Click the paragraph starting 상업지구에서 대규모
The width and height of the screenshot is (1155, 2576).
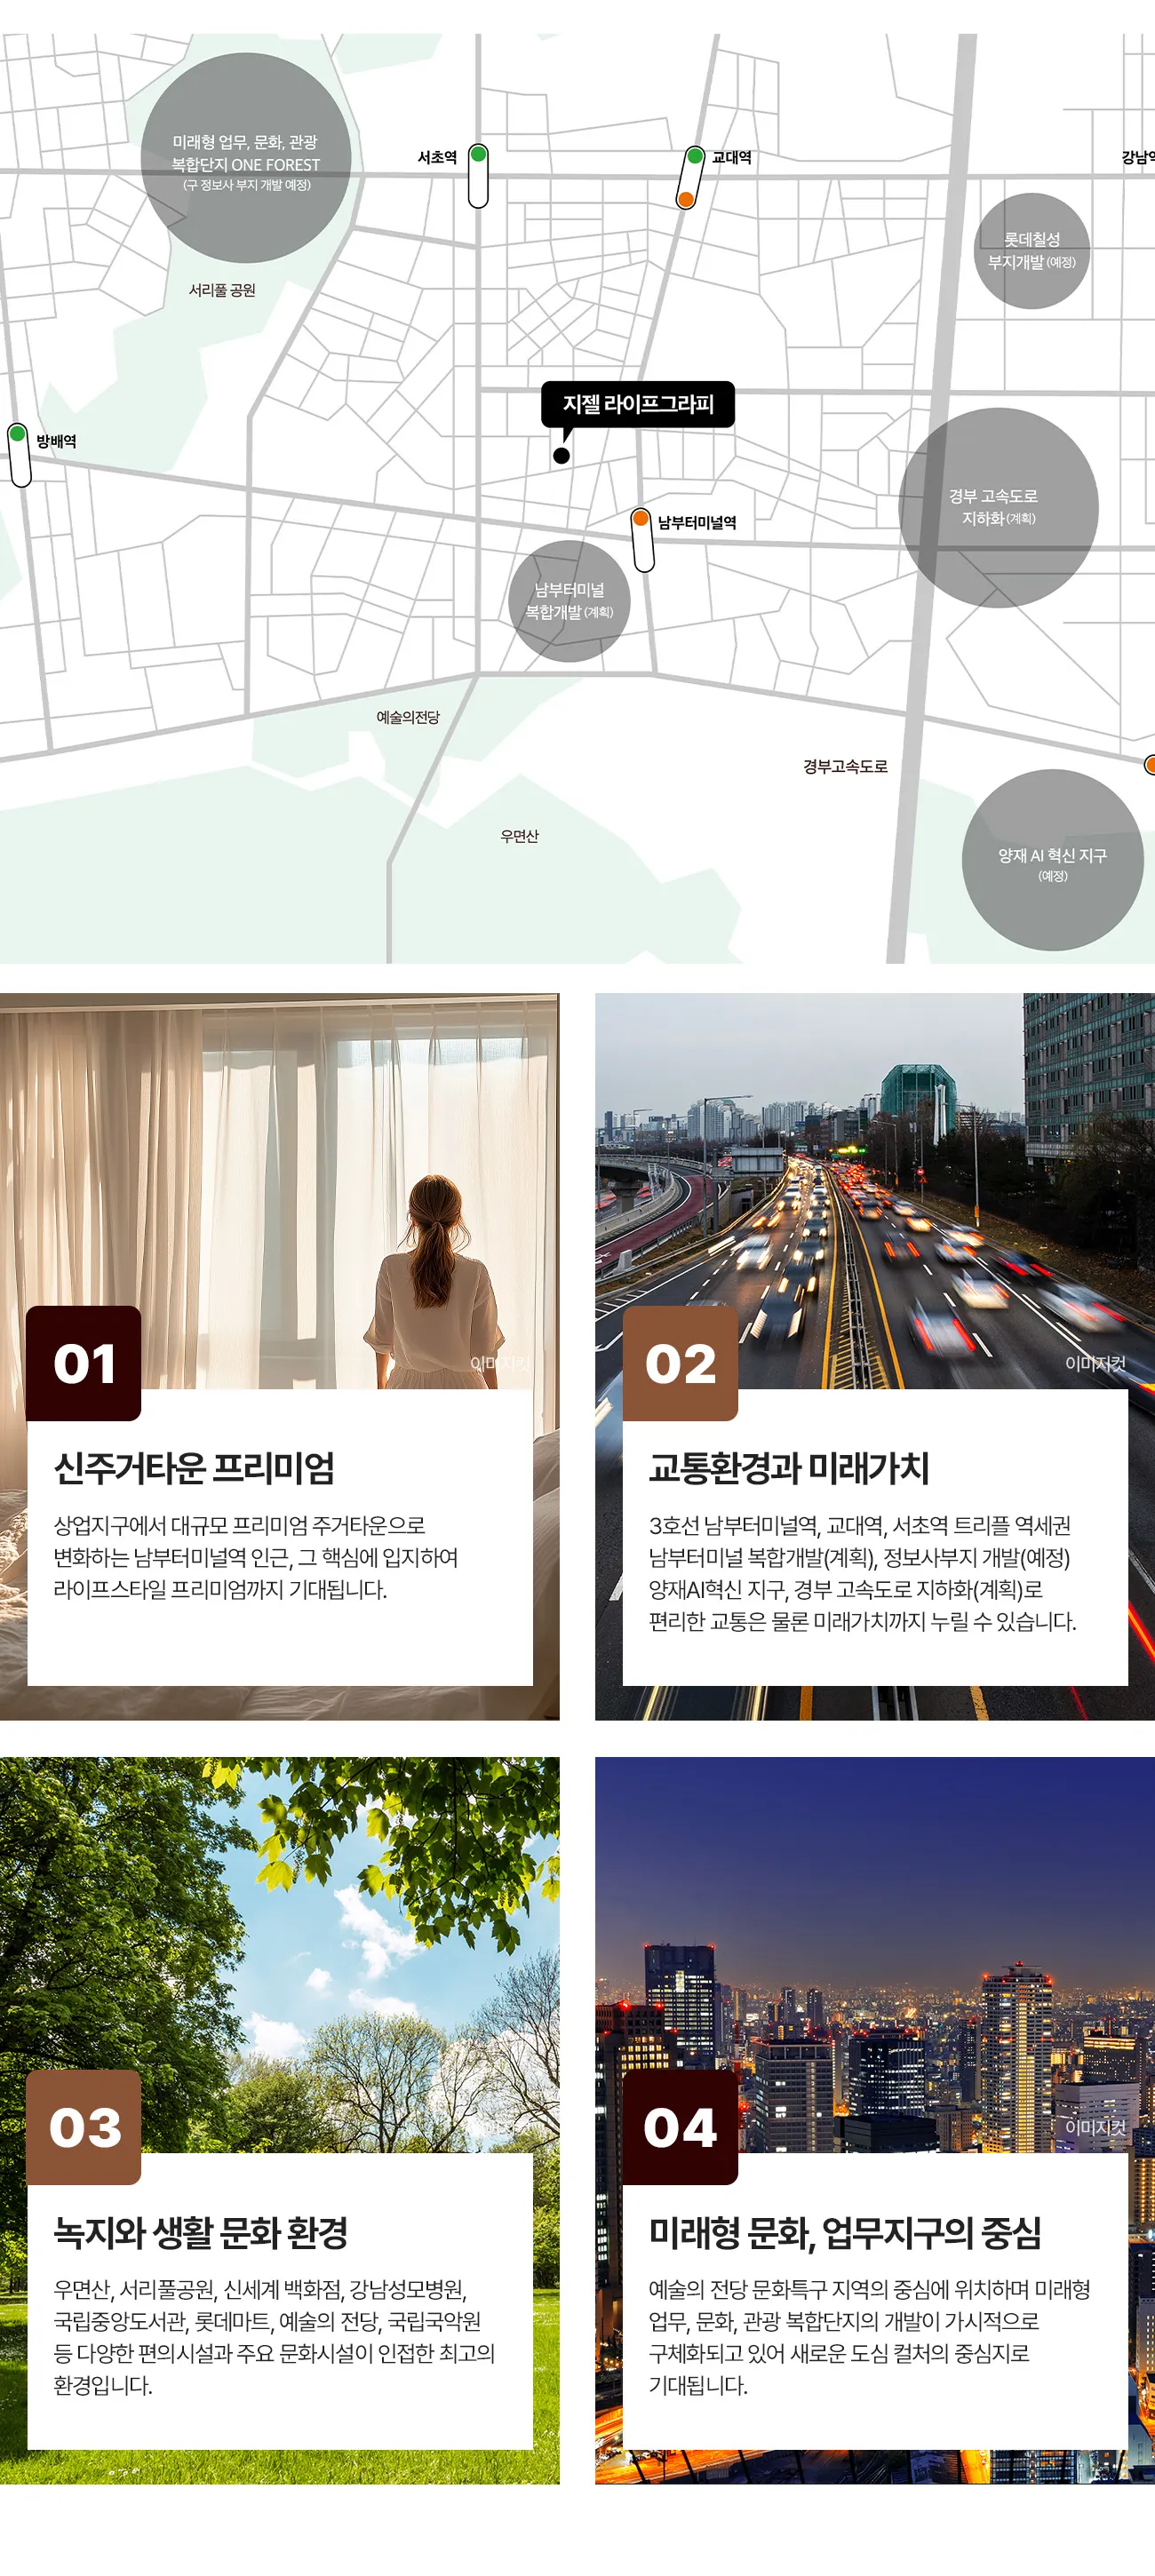pyautogui.click(x=256, y=1557)
